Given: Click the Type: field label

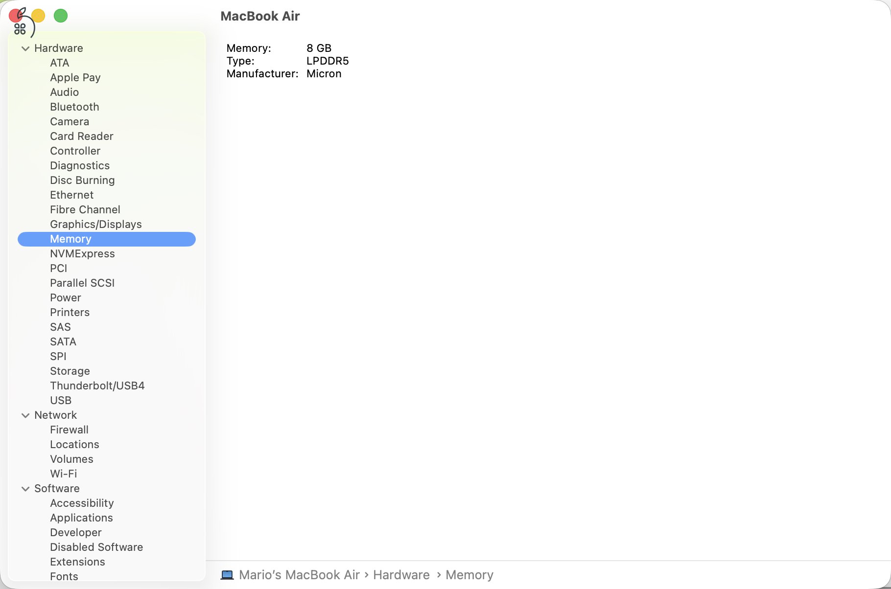Looking at the screenshot, I should pos(240,61).
